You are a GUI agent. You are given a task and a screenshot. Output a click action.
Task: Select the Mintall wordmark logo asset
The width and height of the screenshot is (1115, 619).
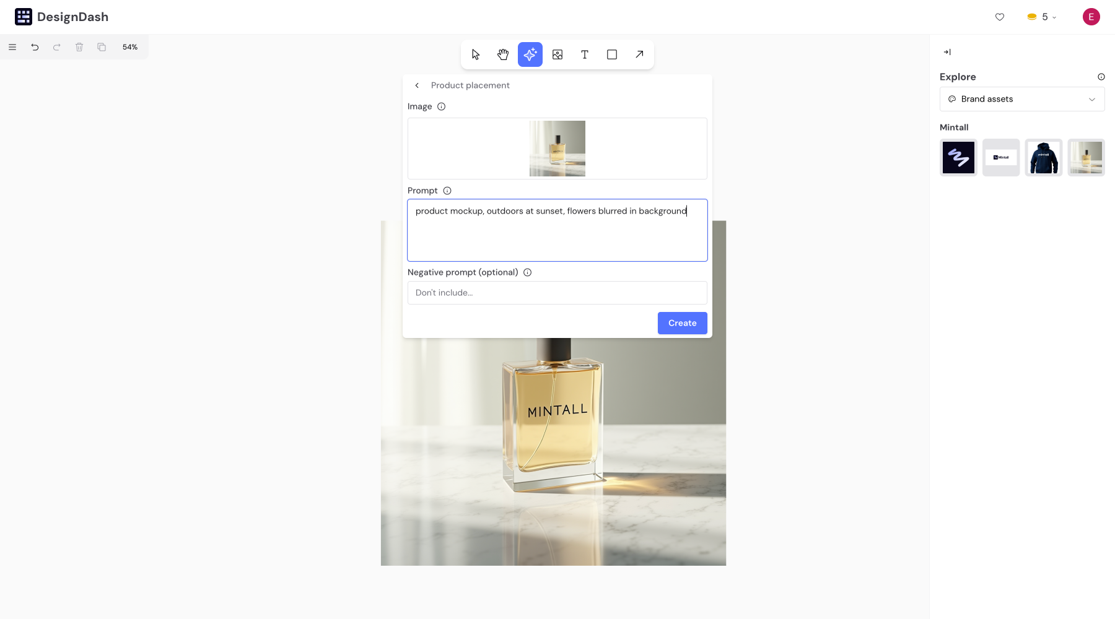pos(1001,157)
